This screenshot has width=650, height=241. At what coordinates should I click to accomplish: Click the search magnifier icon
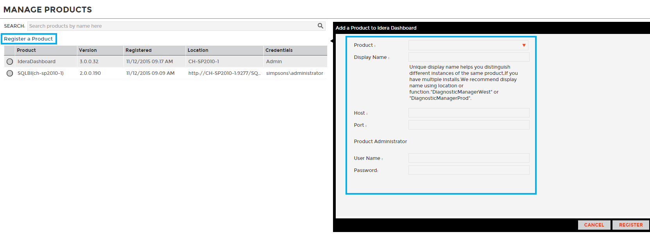321,26
